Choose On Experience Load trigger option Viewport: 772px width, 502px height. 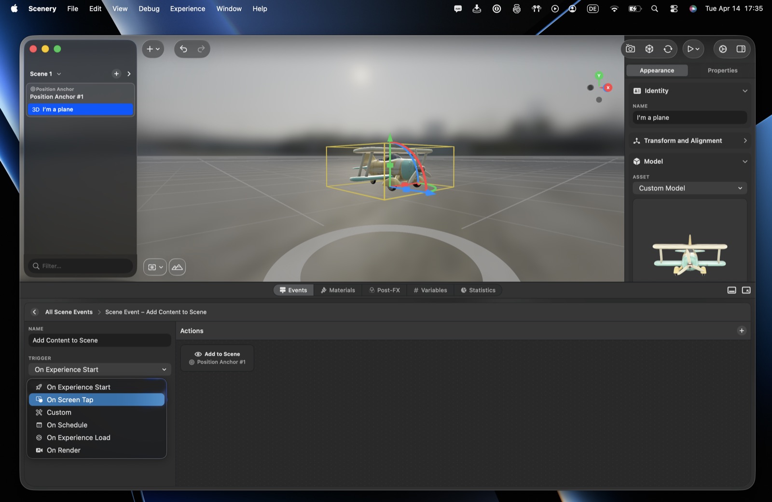96,437
